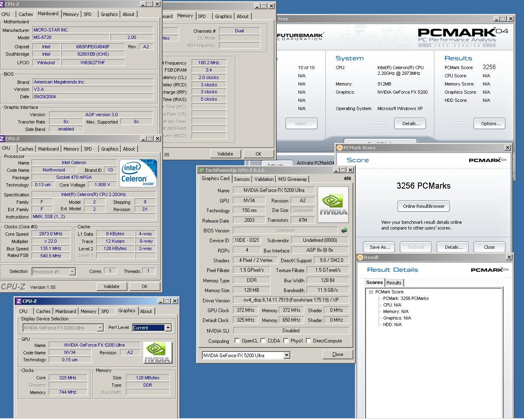Click the Result window title icon
Image resolution: width=524 pixels, height=419 pixels.
click(360, 257)
